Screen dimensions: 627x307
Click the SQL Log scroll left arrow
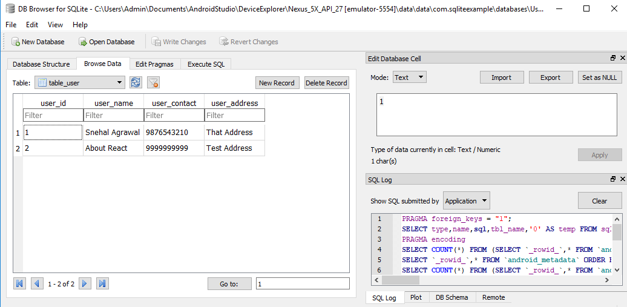coord(375,280)
